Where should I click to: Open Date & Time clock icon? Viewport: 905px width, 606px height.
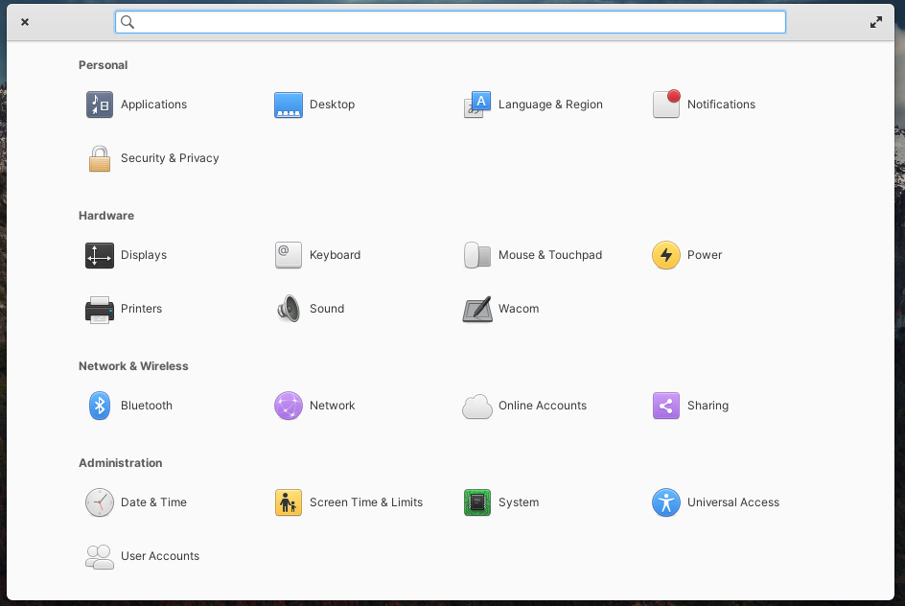click(100, 502)
